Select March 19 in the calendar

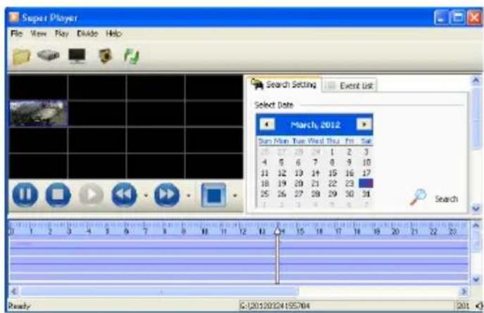pos(282,184)
